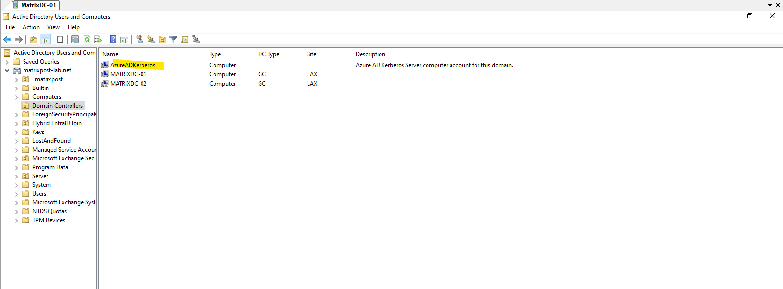Screen dimensions: 783x289
Task: Click GC type of MATRIXDC-02
Action: coord(262,84)
